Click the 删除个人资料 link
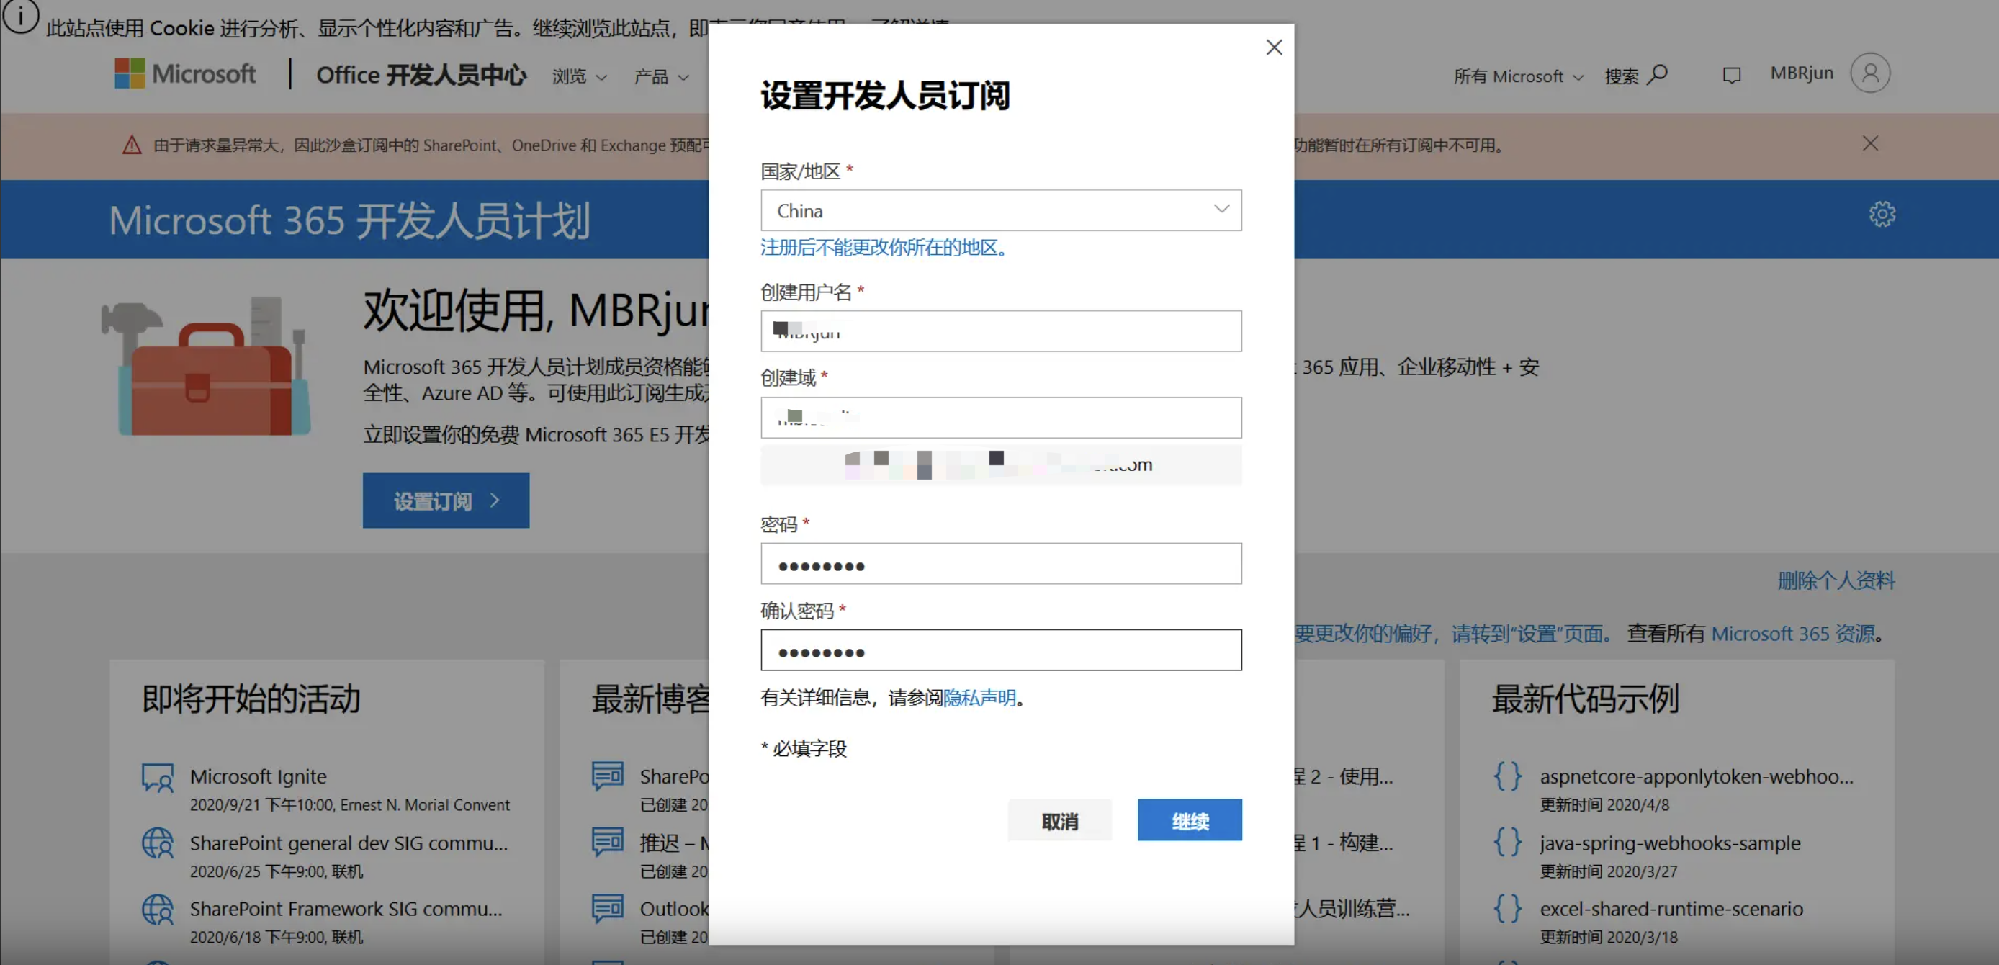This screenshot has height=965, width=1999. click(x=1836, y=580)
